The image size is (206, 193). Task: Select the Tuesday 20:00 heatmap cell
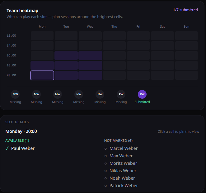pyautogui.click(x=66, y=75)
